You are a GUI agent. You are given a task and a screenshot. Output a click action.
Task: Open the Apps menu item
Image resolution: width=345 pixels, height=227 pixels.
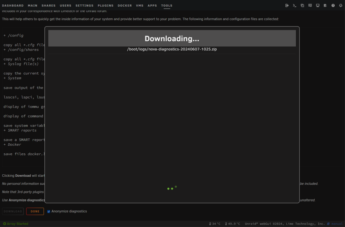point(152,6)
